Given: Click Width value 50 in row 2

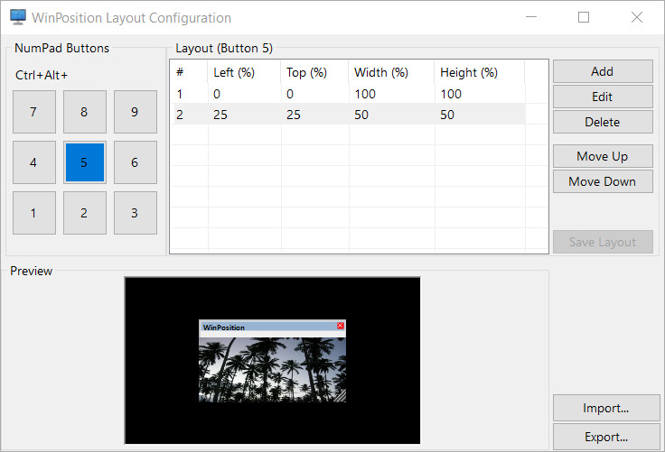Looking at the screenshot, I should [361, 115].
